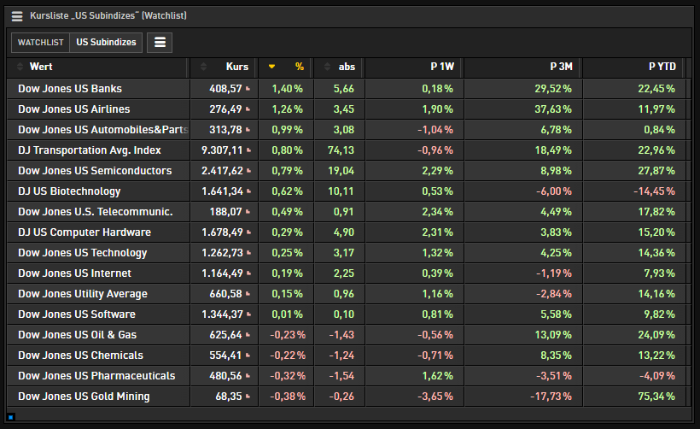Click the price flag next to 554,41
Screen dimensions: 700x429
click(248, 356)
